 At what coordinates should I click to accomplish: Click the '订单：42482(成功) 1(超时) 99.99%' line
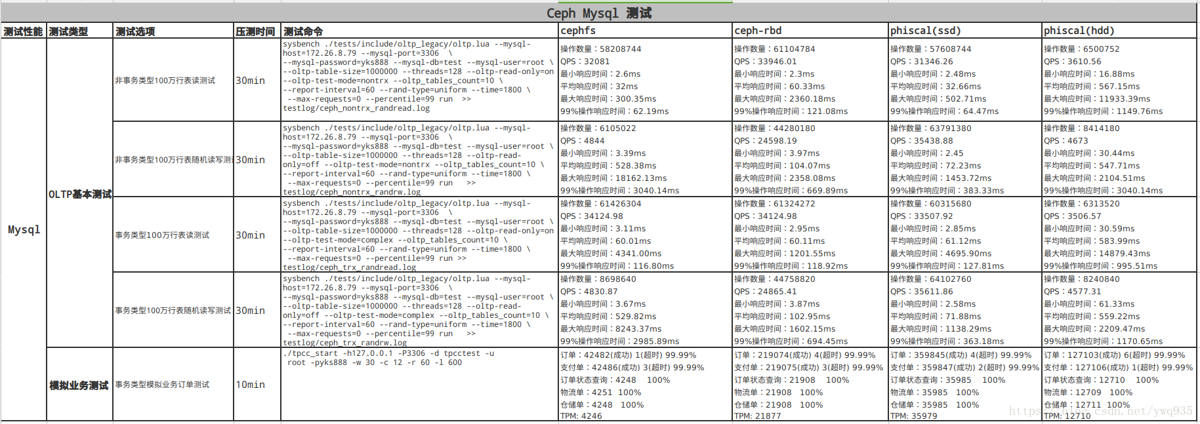click(x=629, y=355)
